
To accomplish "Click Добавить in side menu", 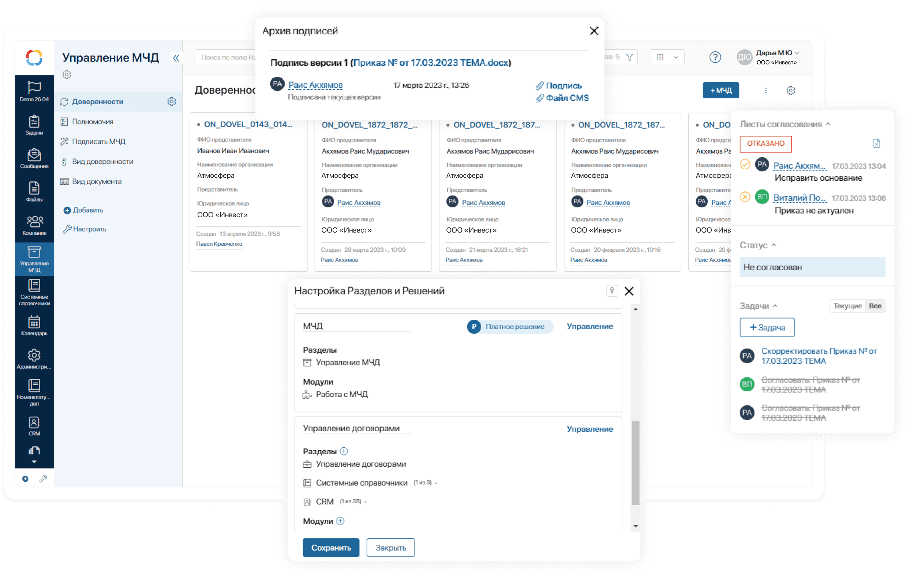I will click(x=83, y=210).
